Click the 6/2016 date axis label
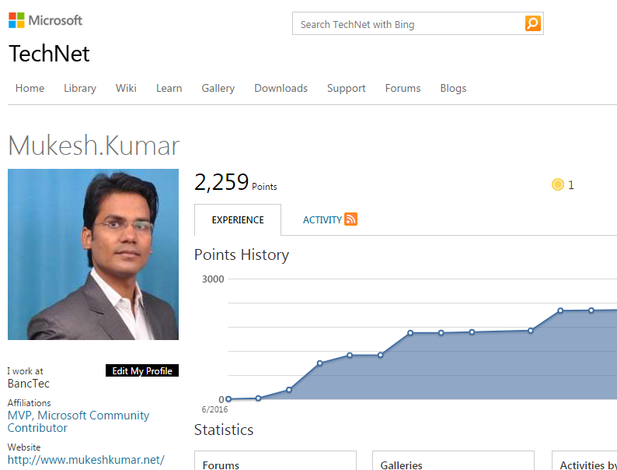 pyautogui.click(x=214, y=409)
